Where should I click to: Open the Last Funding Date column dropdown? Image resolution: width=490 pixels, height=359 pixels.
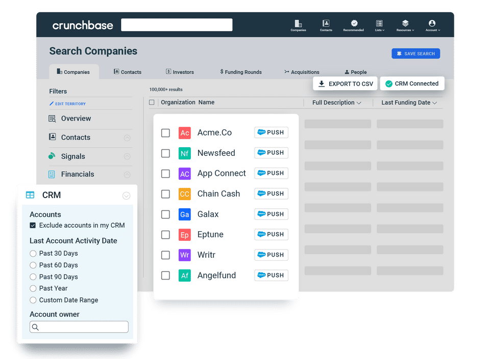click(434, 103)
